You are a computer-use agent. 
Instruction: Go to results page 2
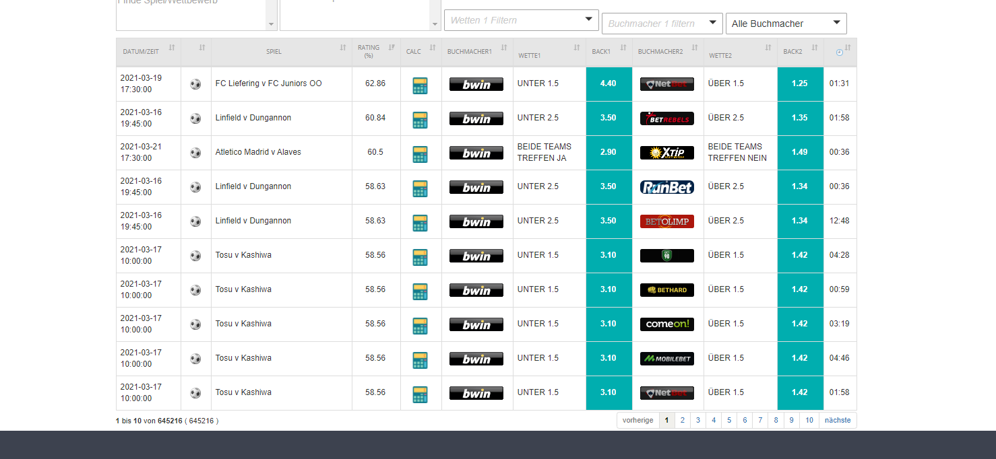pos(682,420)
